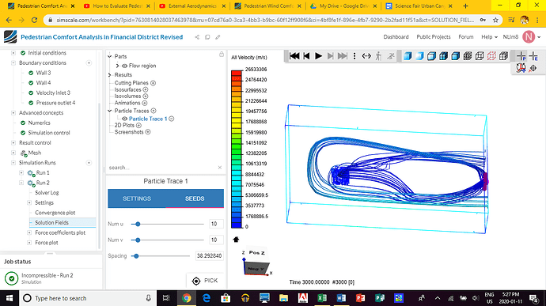Screen dimensions: 546x306
Task: Click the first solid blue cube render icon
Action: click(x=408, y=56)
